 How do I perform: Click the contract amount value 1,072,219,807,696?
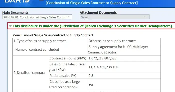[102, 58]
